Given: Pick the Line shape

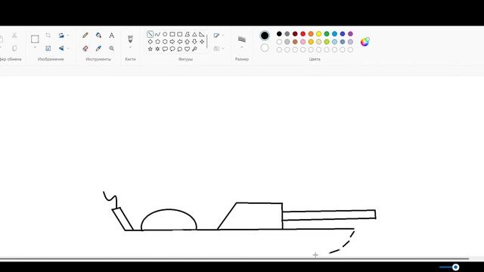Looking at the screenshot, I should [150, 34].
